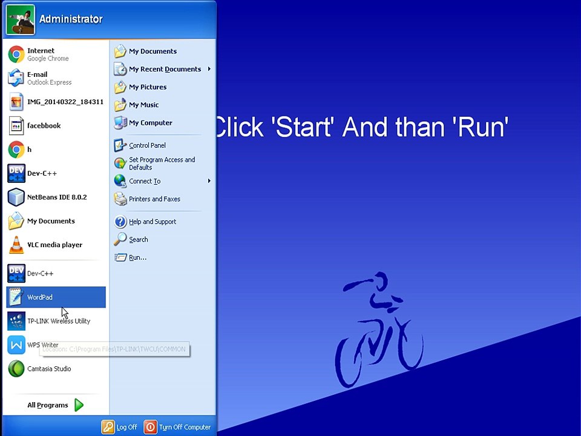The width and height of the screenshot is (581, 436).
Task: Open WordPad notepad icon
Action: pos(16,297)
